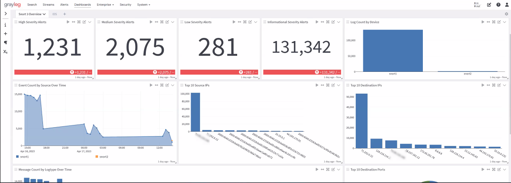511x183 pixels.
Task: Click the tallest bar in Top 10 Destination IPs
Action: coord(361,121)
